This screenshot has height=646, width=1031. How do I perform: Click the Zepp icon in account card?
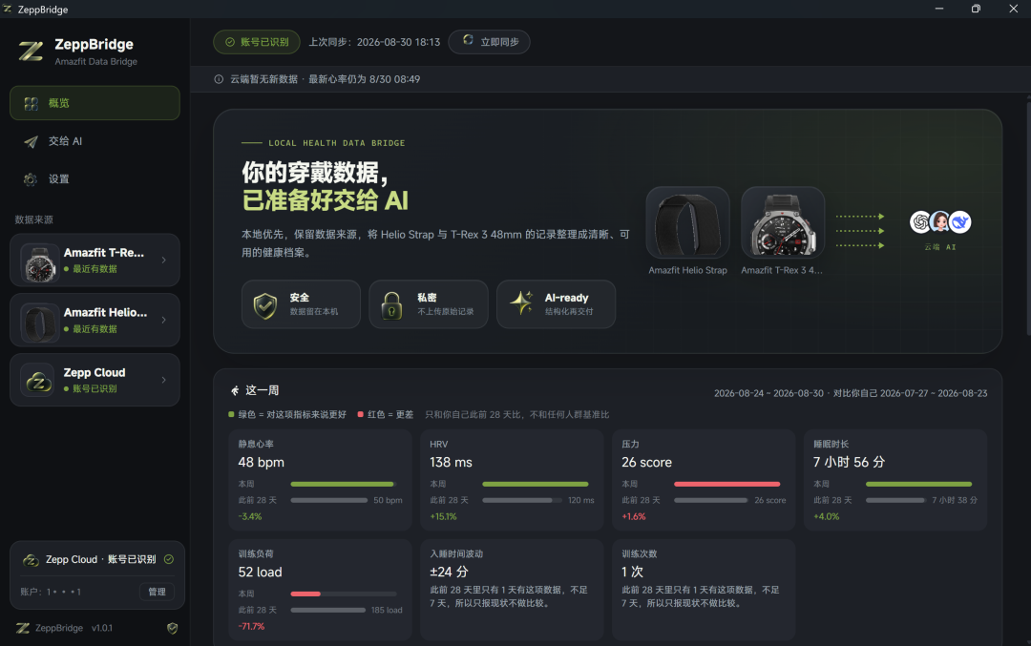click(31, 560)
